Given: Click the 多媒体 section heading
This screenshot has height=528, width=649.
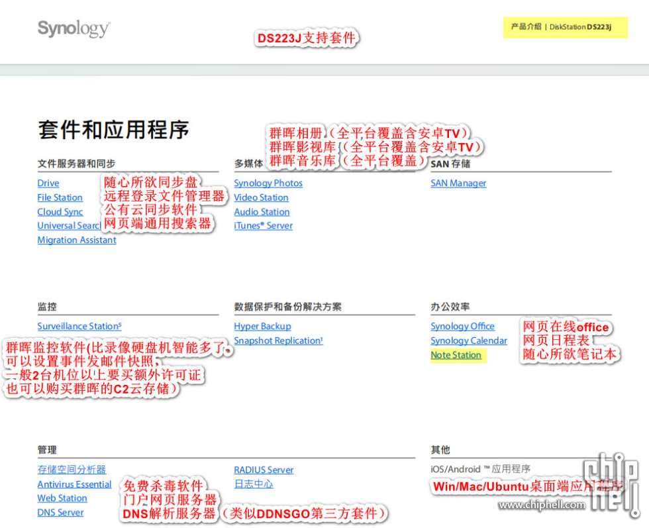Looking at the screenshot, I should click(249, 164).
